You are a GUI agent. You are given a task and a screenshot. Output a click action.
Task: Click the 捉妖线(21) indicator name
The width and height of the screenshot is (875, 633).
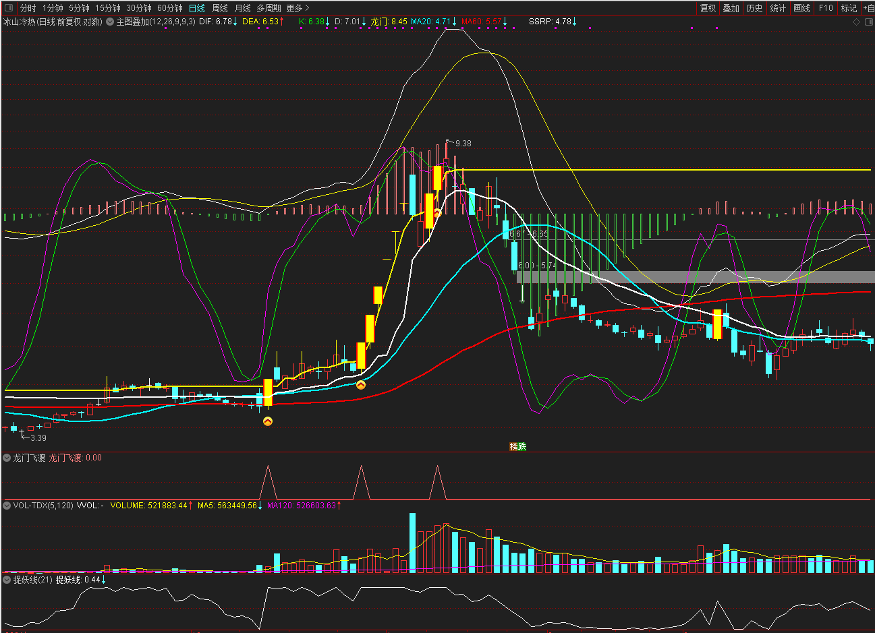pos(33,580)
